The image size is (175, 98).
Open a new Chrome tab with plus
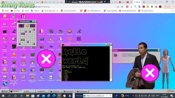tap(144, 2)
